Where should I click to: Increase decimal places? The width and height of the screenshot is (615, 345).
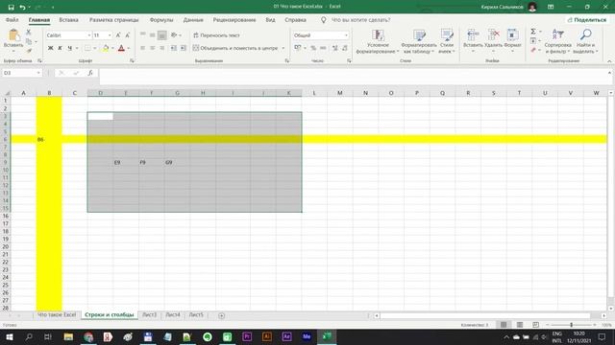coord(334,48)
